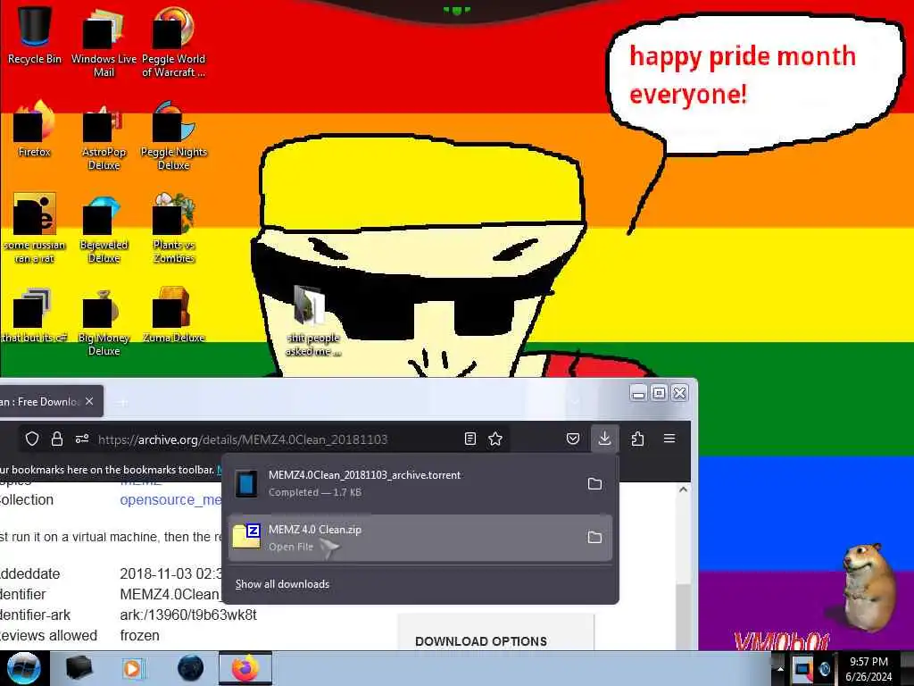
Task: Select the 'that but its c#' desktop icon
Action: click(33, 315)
